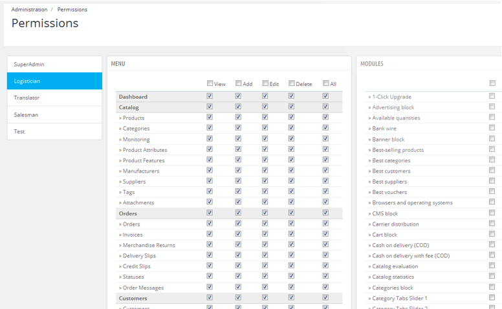
Task: Check the Best categories module checkbox
Action: coord(492,160)
